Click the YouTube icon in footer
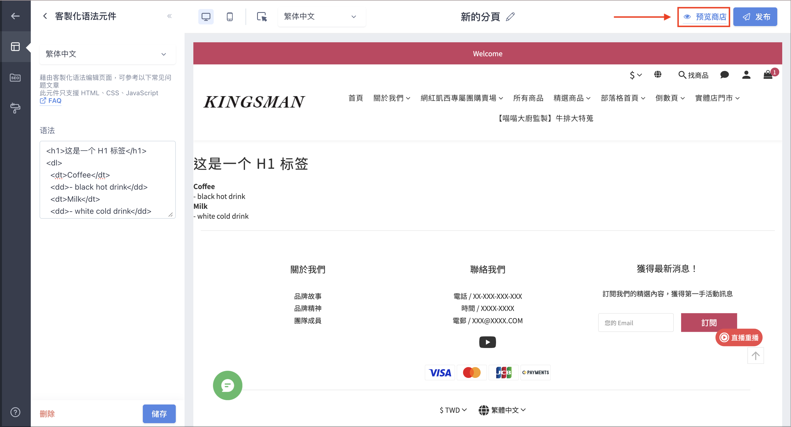 [488, 342]
